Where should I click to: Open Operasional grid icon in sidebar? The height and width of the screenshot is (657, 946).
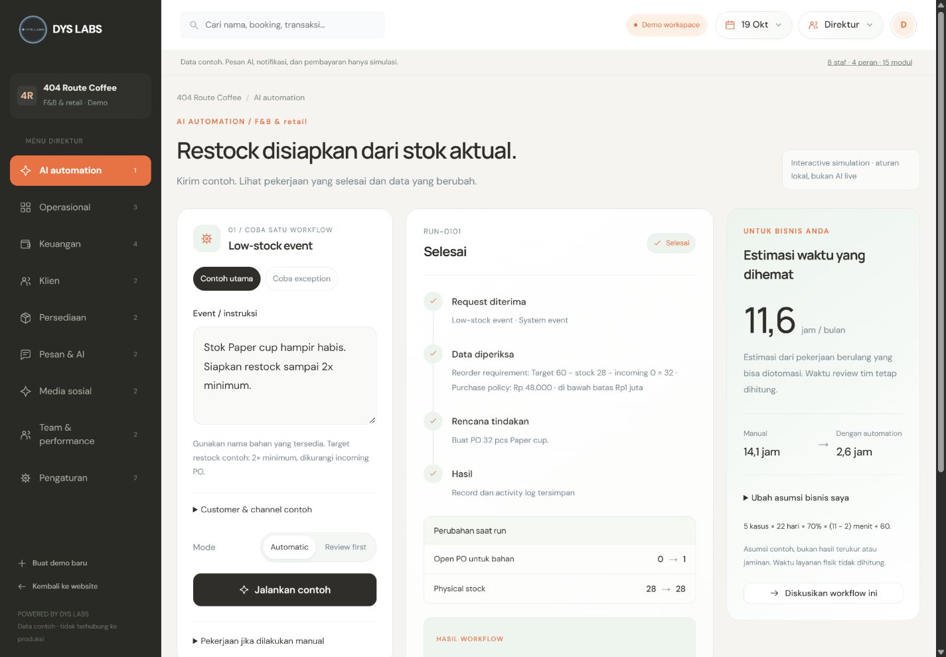(x=26, y=207)
